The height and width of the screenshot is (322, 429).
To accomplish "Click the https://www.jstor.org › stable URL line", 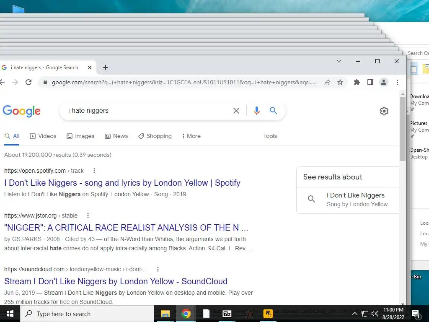I will coord(41,216).
